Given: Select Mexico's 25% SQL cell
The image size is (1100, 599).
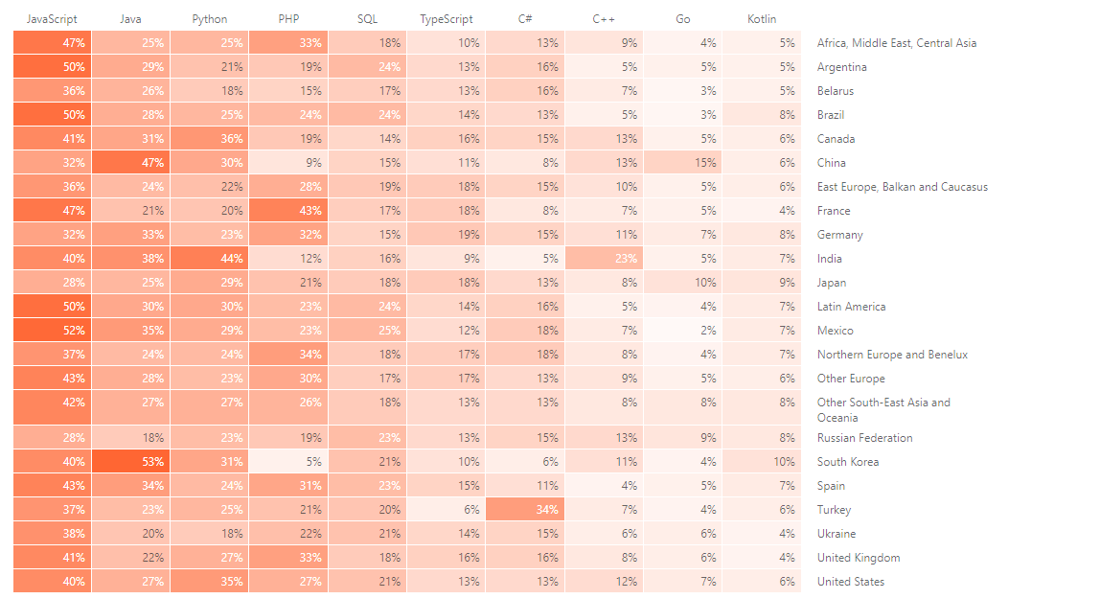Looking at the screenshot, I should point(367,331).
